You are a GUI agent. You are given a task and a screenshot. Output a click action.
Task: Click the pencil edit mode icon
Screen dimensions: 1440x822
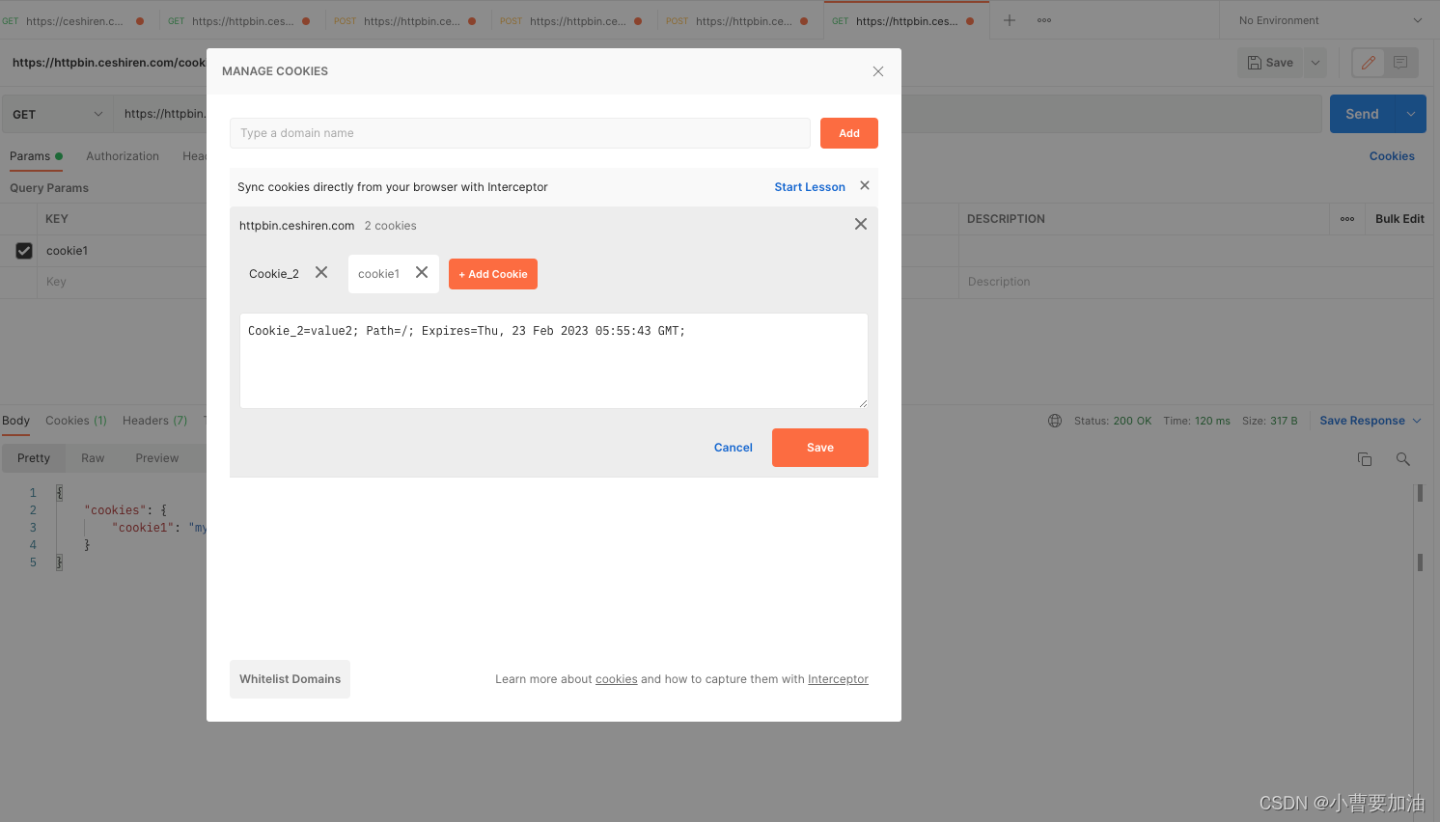click(x=1369, y=63)
